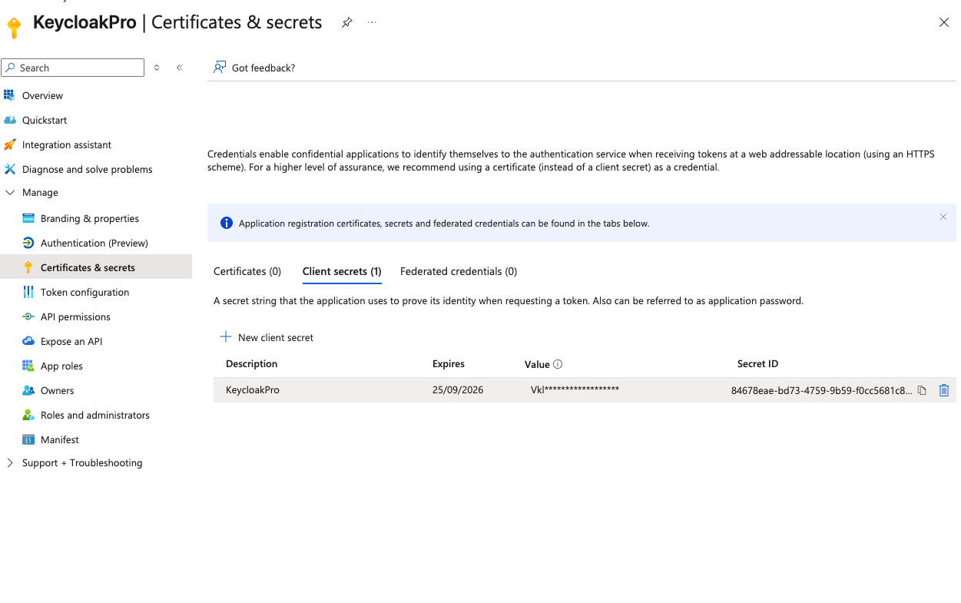Open Roles and administrators
This screenshot has height=603, width=961.
click(95, 415)
